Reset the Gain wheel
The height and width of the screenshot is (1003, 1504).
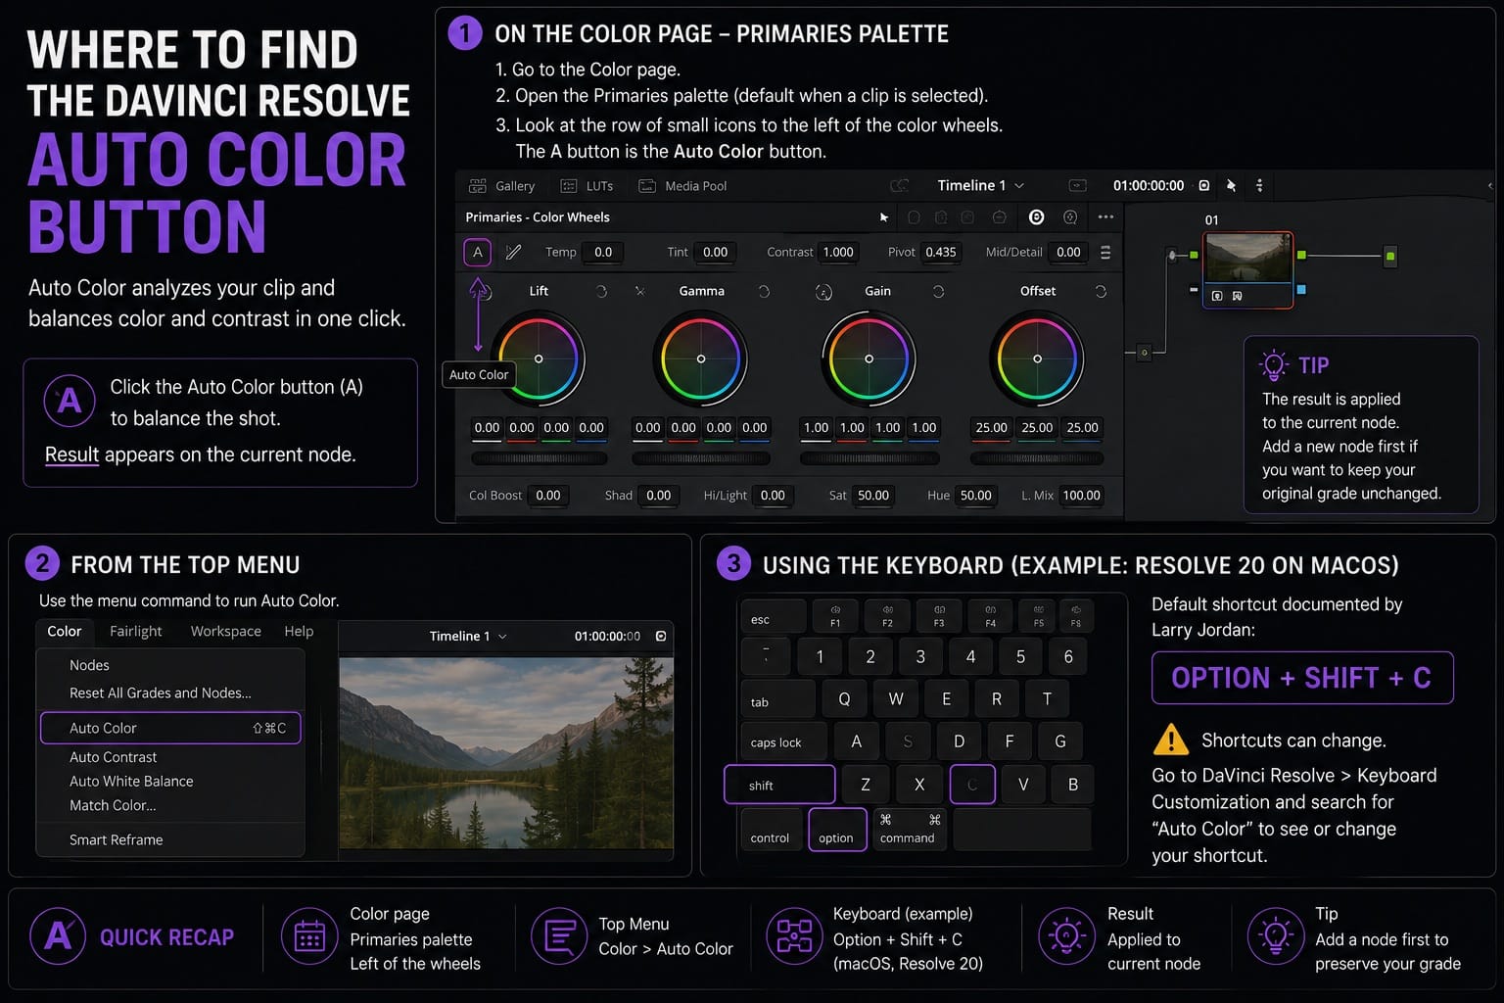pos(938,291)
